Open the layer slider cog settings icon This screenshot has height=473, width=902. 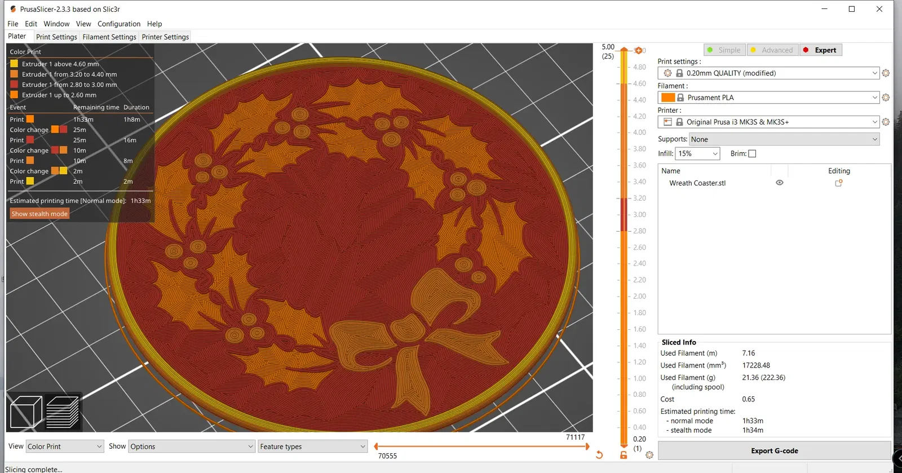point(649,455)
